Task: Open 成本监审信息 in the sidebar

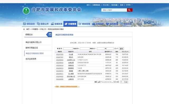Action: tap(31, 59)
